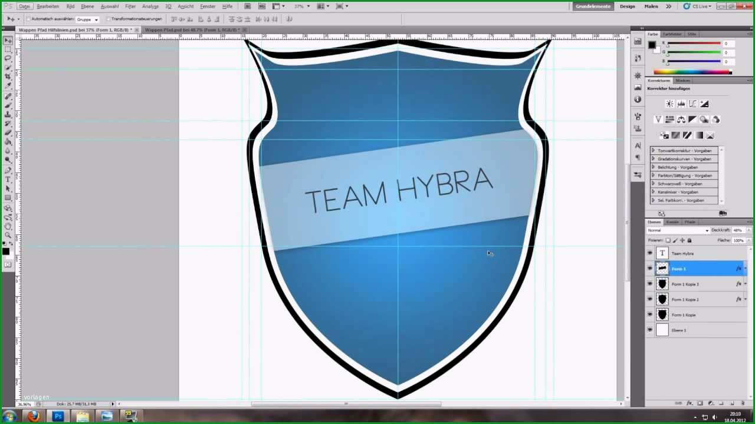Add an Invert adjustment
This screenshot has height=424, width=755.
tap(664, 135)
